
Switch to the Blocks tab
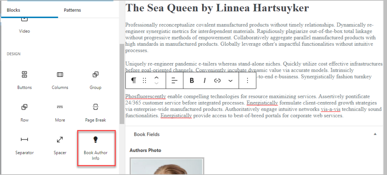(x=14, y=10)
